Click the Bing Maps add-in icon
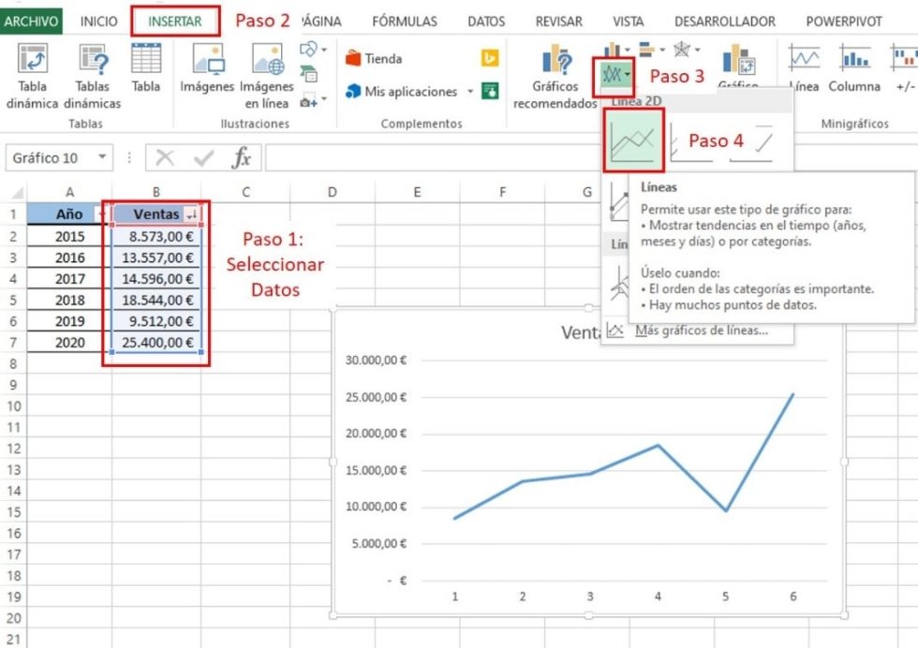918x648 pixels. (489, 58)
